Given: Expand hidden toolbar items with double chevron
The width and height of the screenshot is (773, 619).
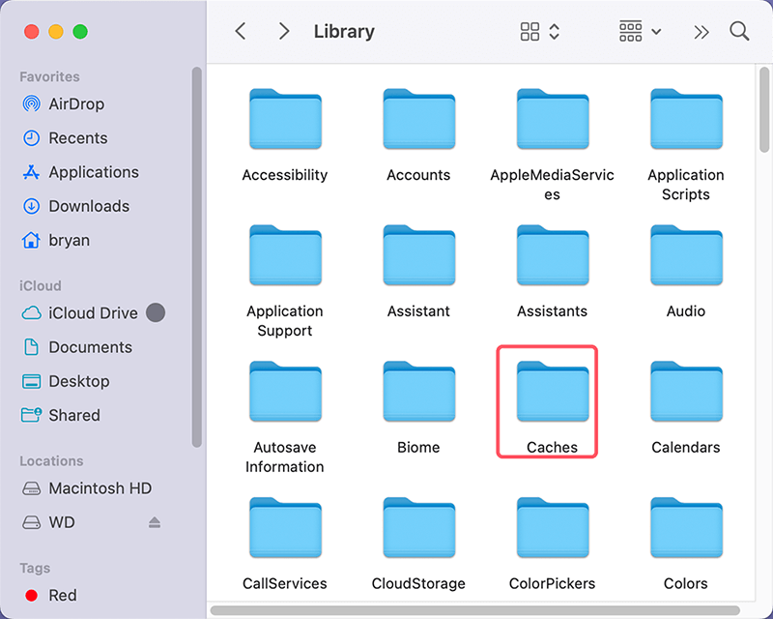Looking at the screenshot, I should (x=701, y=31).
